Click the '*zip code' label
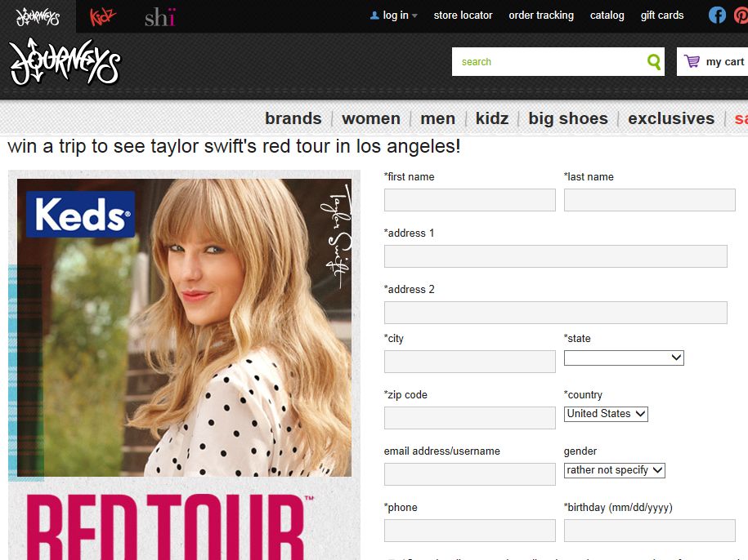 pyautogui.click(x=406, y=395)
